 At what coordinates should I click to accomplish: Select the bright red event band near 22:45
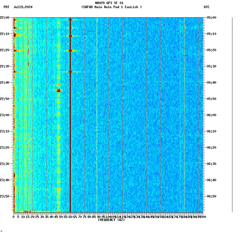59,90
